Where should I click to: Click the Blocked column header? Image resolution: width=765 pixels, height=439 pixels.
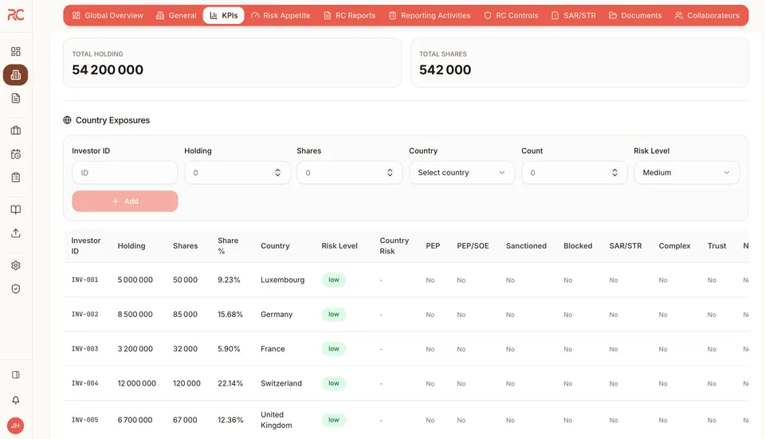(x=578, y=246)
